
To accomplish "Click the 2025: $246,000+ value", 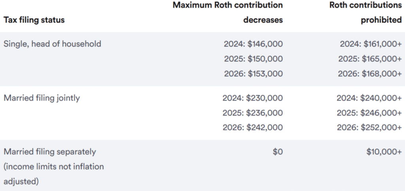I will pos(369,113).
